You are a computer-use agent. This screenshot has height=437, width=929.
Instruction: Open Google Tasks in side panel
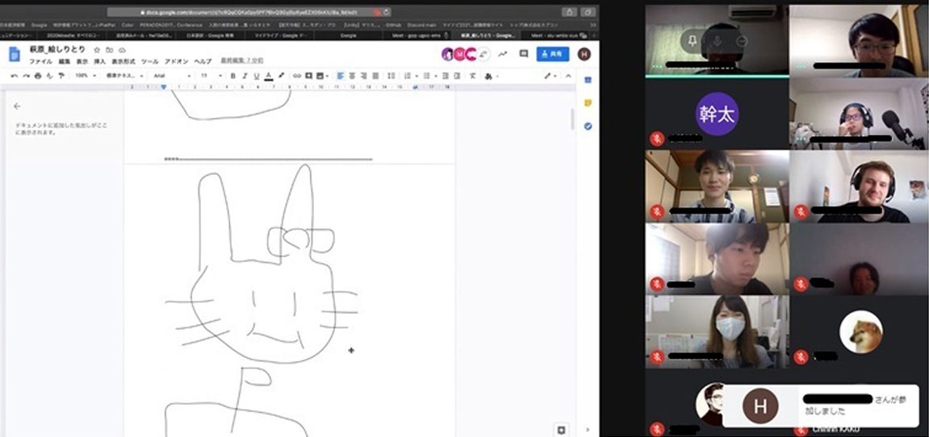pos(588,126)
